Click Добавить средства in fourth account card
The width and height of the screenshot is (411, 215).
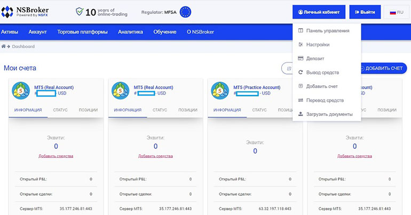(354, 156)
